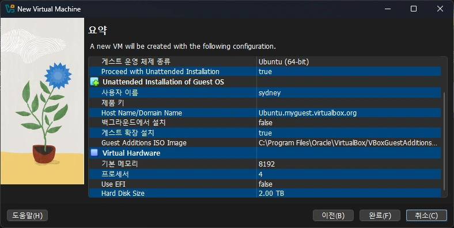This screenshot has width=454, height=228.
Task: Click the flower illustration on the wizard sidebar
Action: coord(42,101)
